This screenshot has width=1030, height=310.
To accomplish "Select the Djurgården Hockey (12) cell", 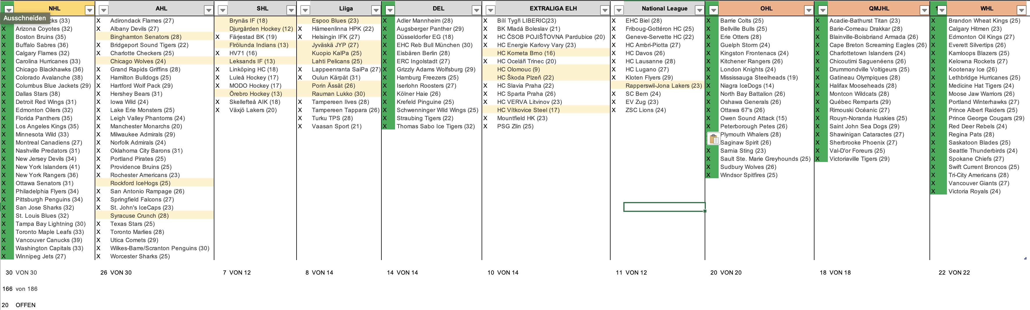I will coord(262,29).
